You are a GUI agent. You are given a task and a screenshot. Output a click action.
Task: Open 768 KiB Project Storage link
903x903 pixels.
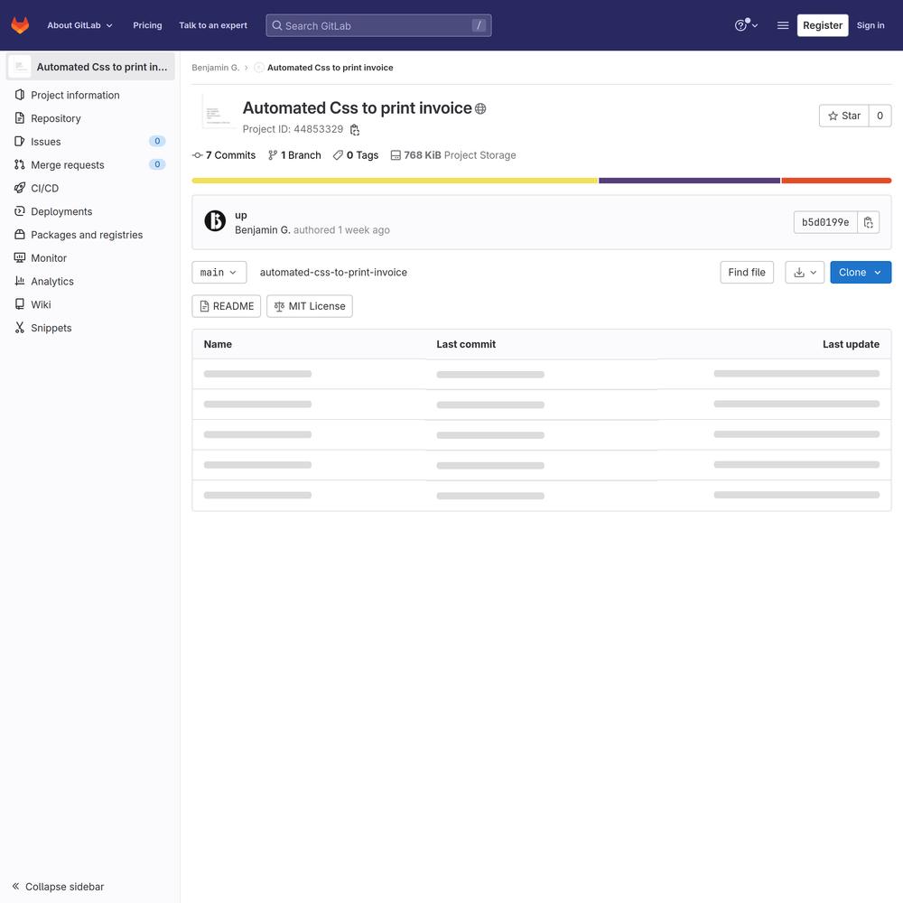click(453, 155)
